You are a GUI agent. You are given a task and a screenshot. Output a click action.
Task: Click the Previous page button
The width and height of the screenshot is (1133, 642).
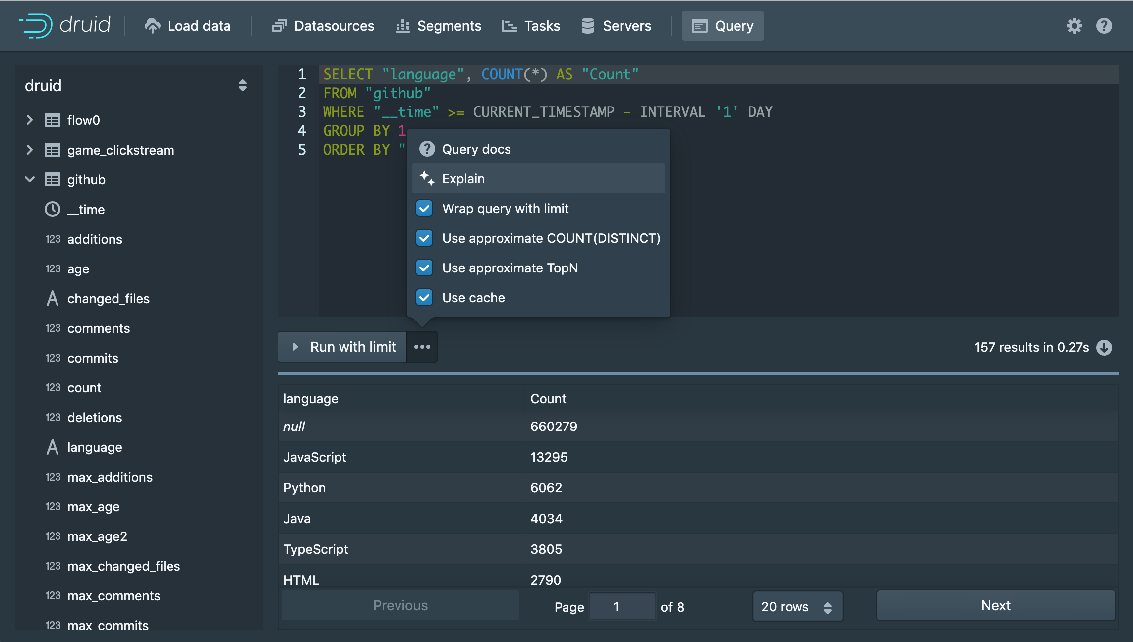[x=400, y=605]
